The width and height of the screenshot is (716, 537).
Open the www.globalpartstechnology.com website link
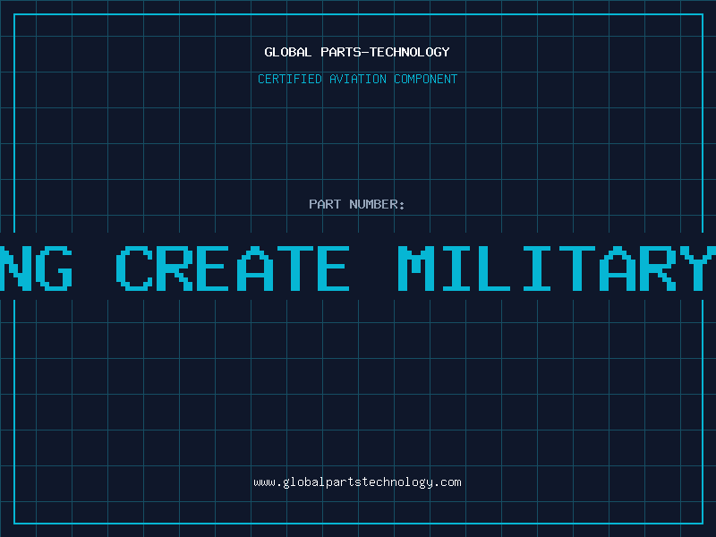(x=357, y=482)
